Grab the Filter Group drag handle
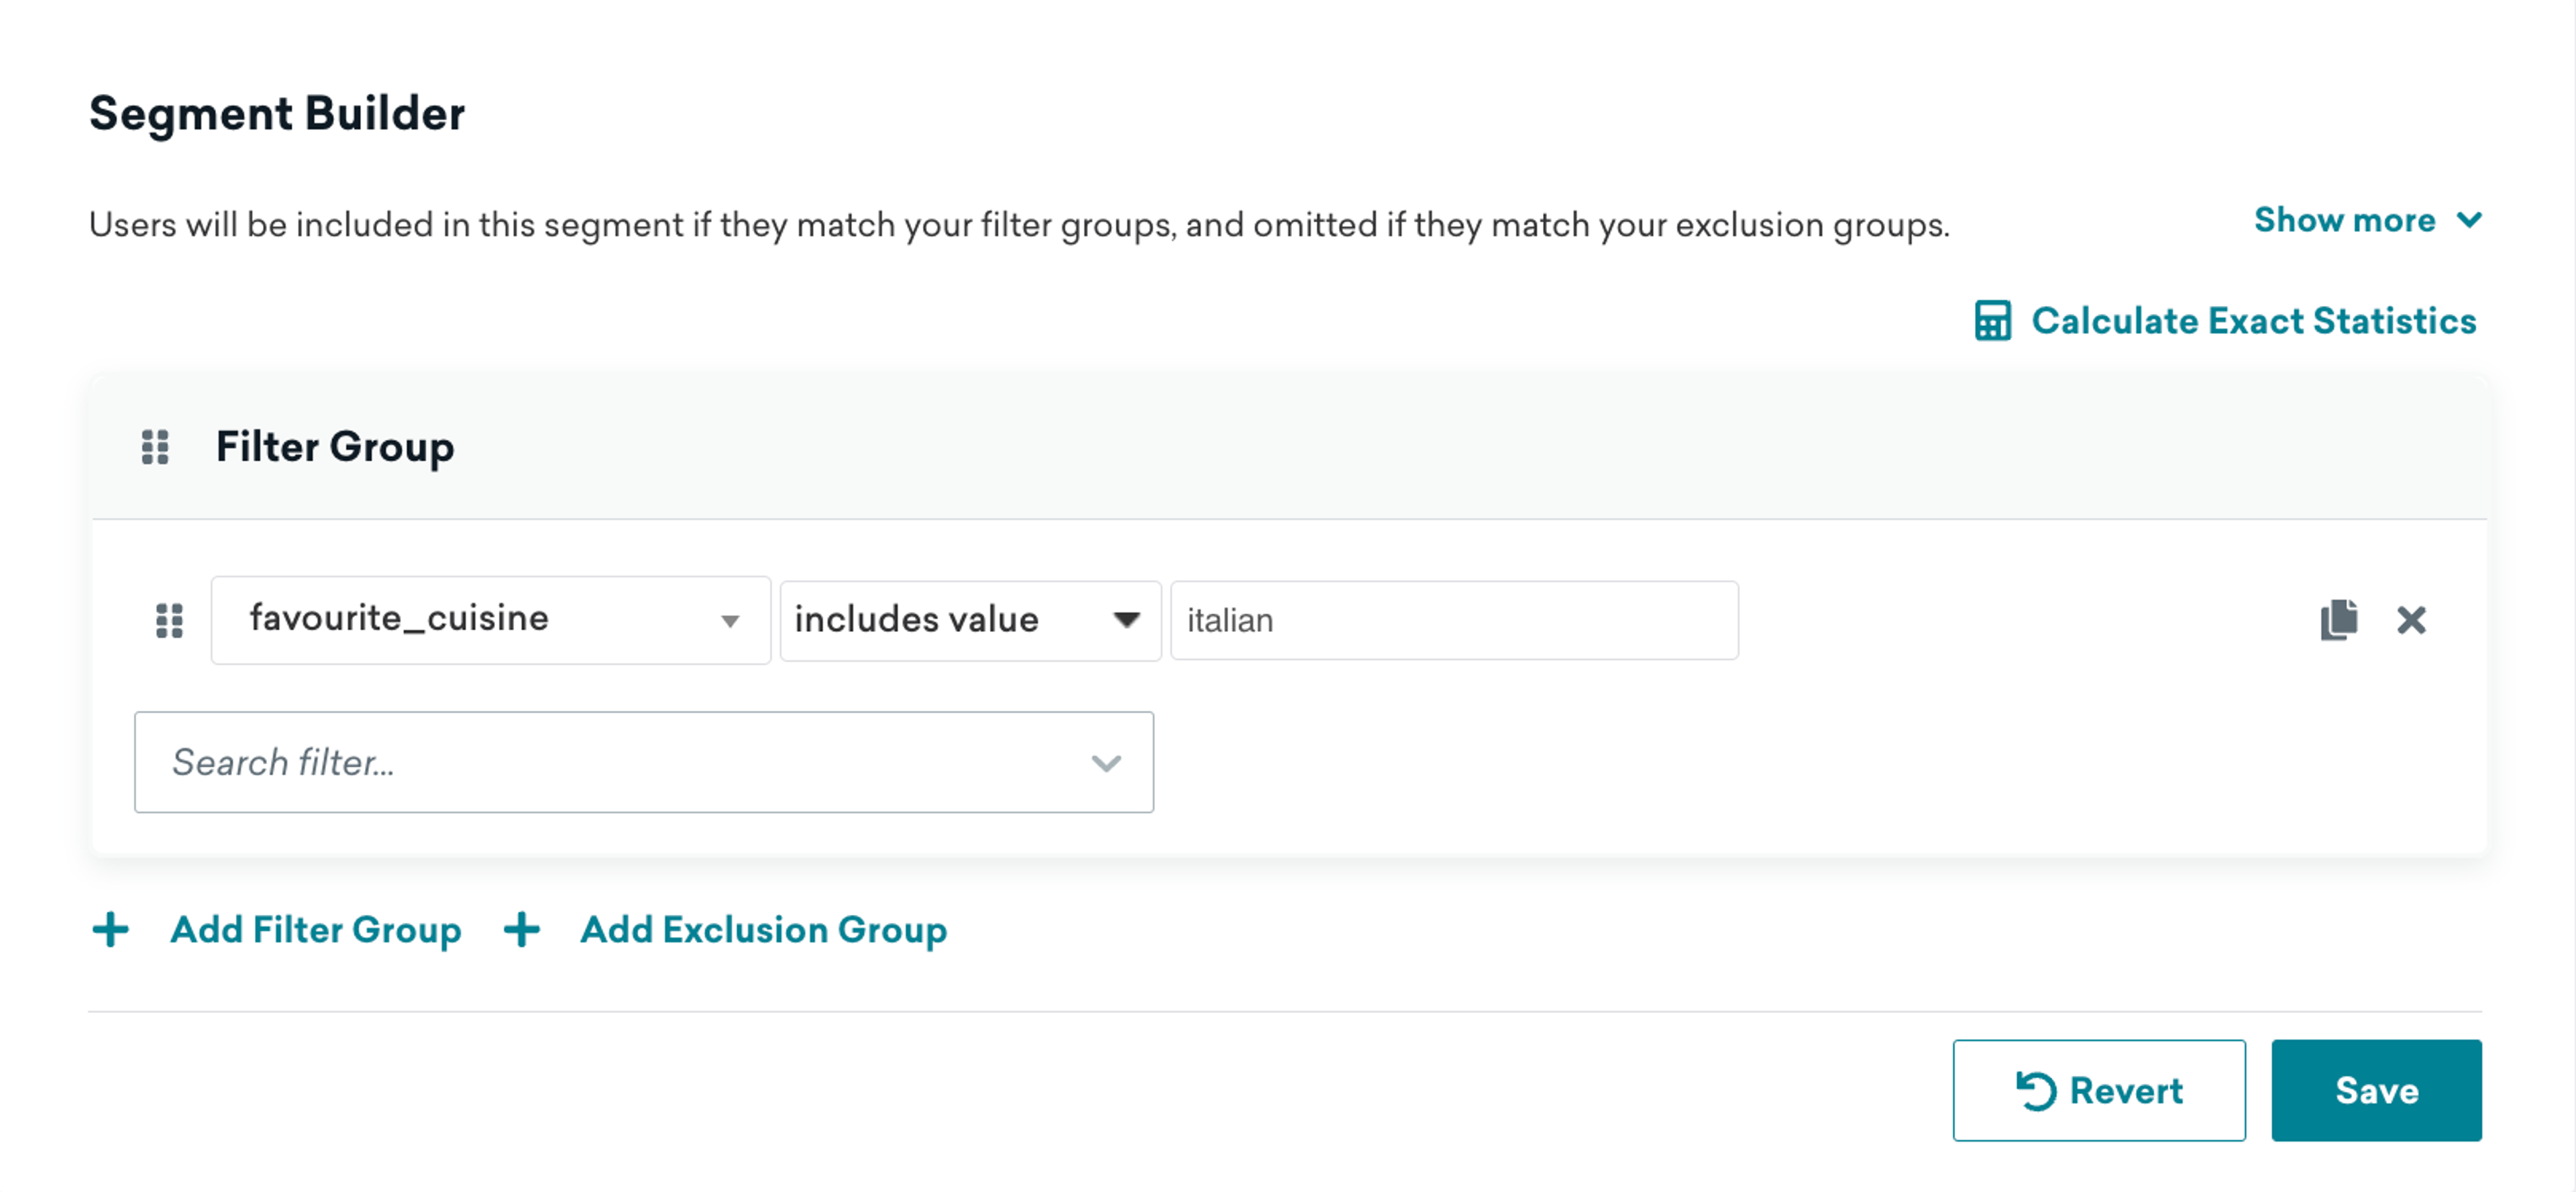Viewport: 2576px width, 1192px height. click(x=155, y=447)
